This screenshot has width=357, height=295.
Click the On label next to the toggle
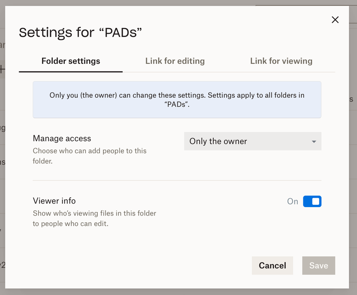click(293, 201)
